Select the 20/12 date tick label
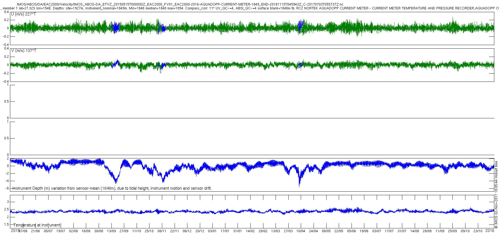Viewport: 499px width, 235px height. [200, 231]
